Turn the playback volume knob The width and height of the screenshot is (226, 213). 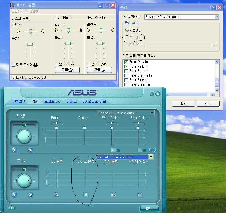pyautogui.click(x=24, y=137)
